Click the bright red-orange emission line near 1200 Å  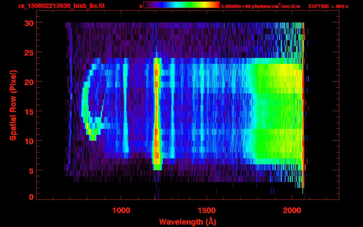pos(157,112)
